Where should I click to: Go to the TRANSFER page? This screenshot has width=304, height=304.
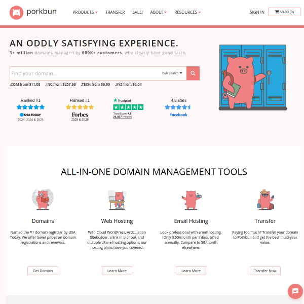click(115, 12)
